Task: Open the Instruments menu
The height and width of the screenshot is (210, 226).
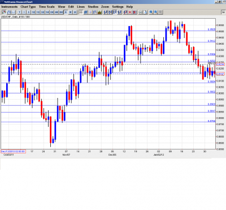Action: tap(10, 7)
